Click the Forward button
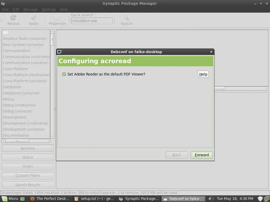Screen dimensions: 270x202 (x=201, y=155)
